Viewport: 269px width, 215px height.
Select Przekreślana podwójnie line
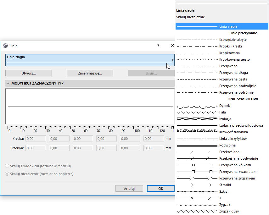pyautogui.click(x=222, y=158)
